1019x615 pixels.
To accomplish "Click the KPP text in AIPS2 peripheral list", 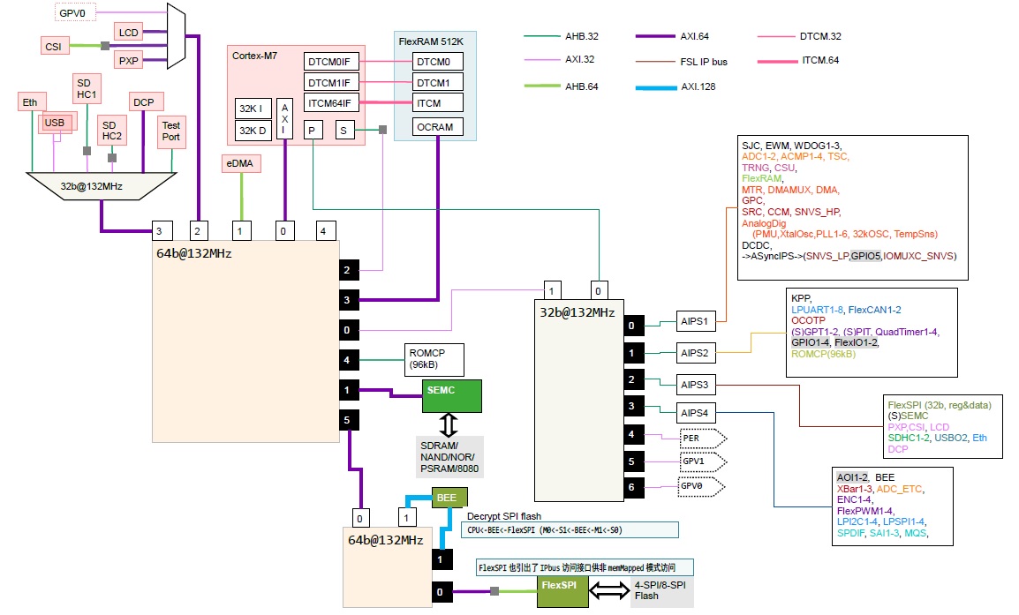I will (801, 299).
